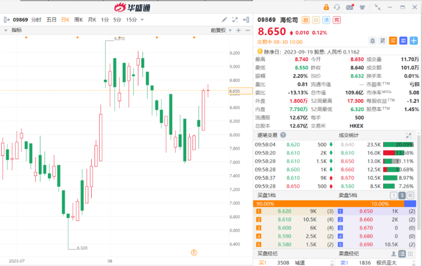422x266 pixels.
Task: Click current price label 8.650 on axis
Action: [240, 91]
